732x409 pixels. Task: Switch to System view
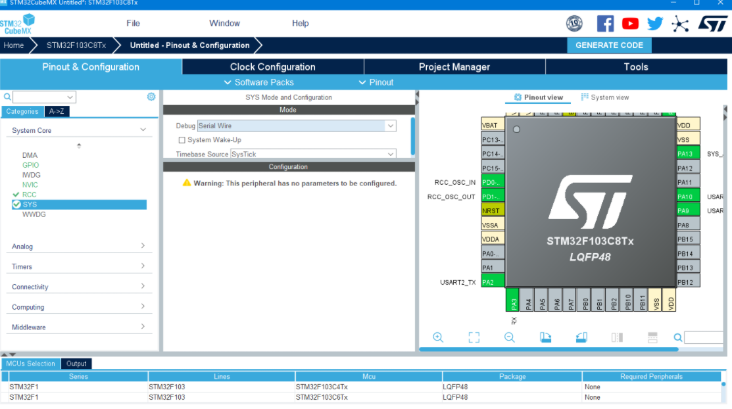point(604,97)
